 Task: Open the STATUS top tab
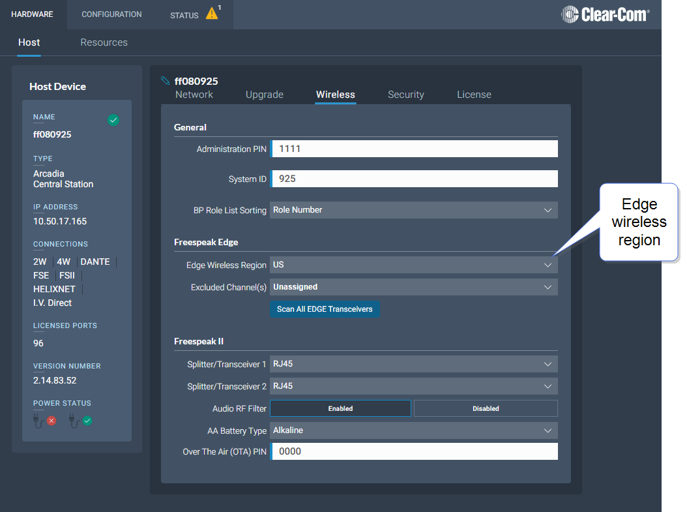tap(184, 16)
